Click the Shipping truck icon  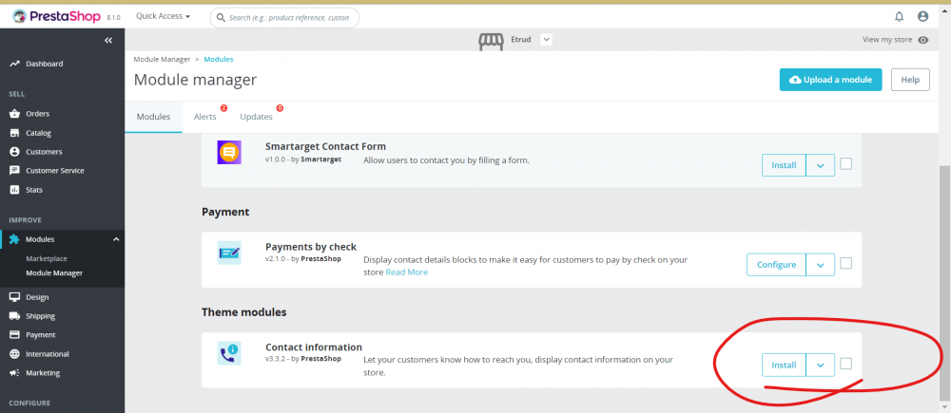[14, 316]
